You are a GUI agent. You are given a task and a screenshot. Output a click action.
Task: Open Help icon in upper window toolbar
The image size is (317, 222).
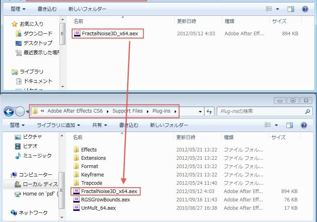(305, 9)
